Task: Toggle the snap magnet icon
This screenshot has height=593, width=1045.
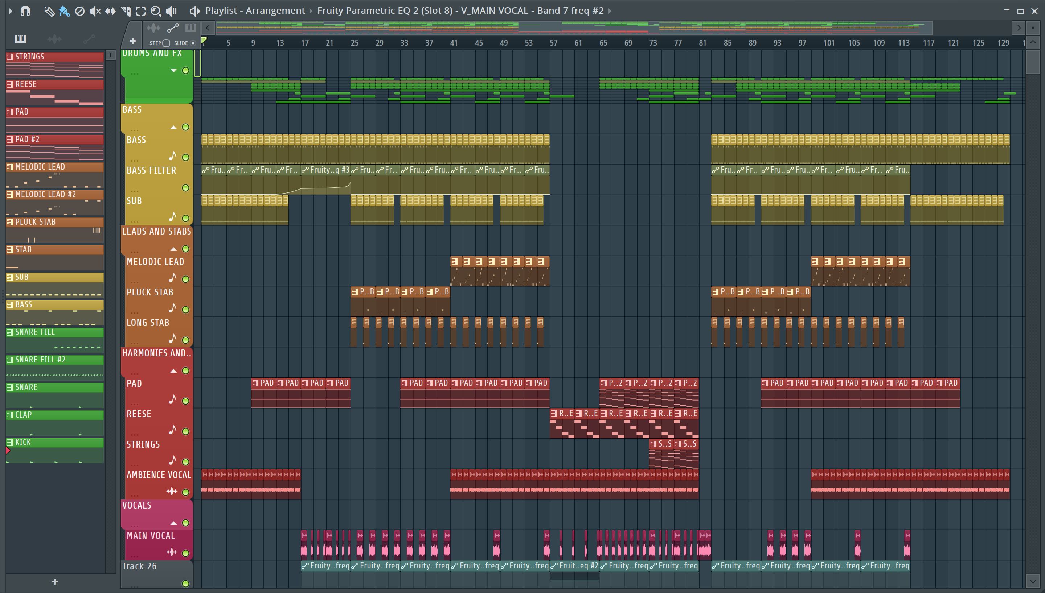Action: click(25, 11)
